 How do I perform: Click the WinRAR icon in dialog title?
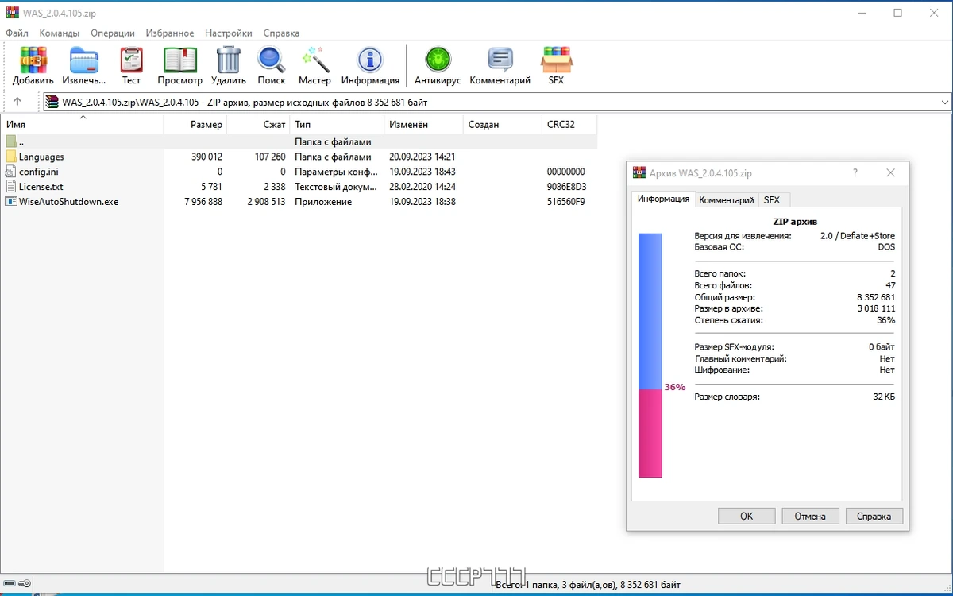click(x=639, y=172)
